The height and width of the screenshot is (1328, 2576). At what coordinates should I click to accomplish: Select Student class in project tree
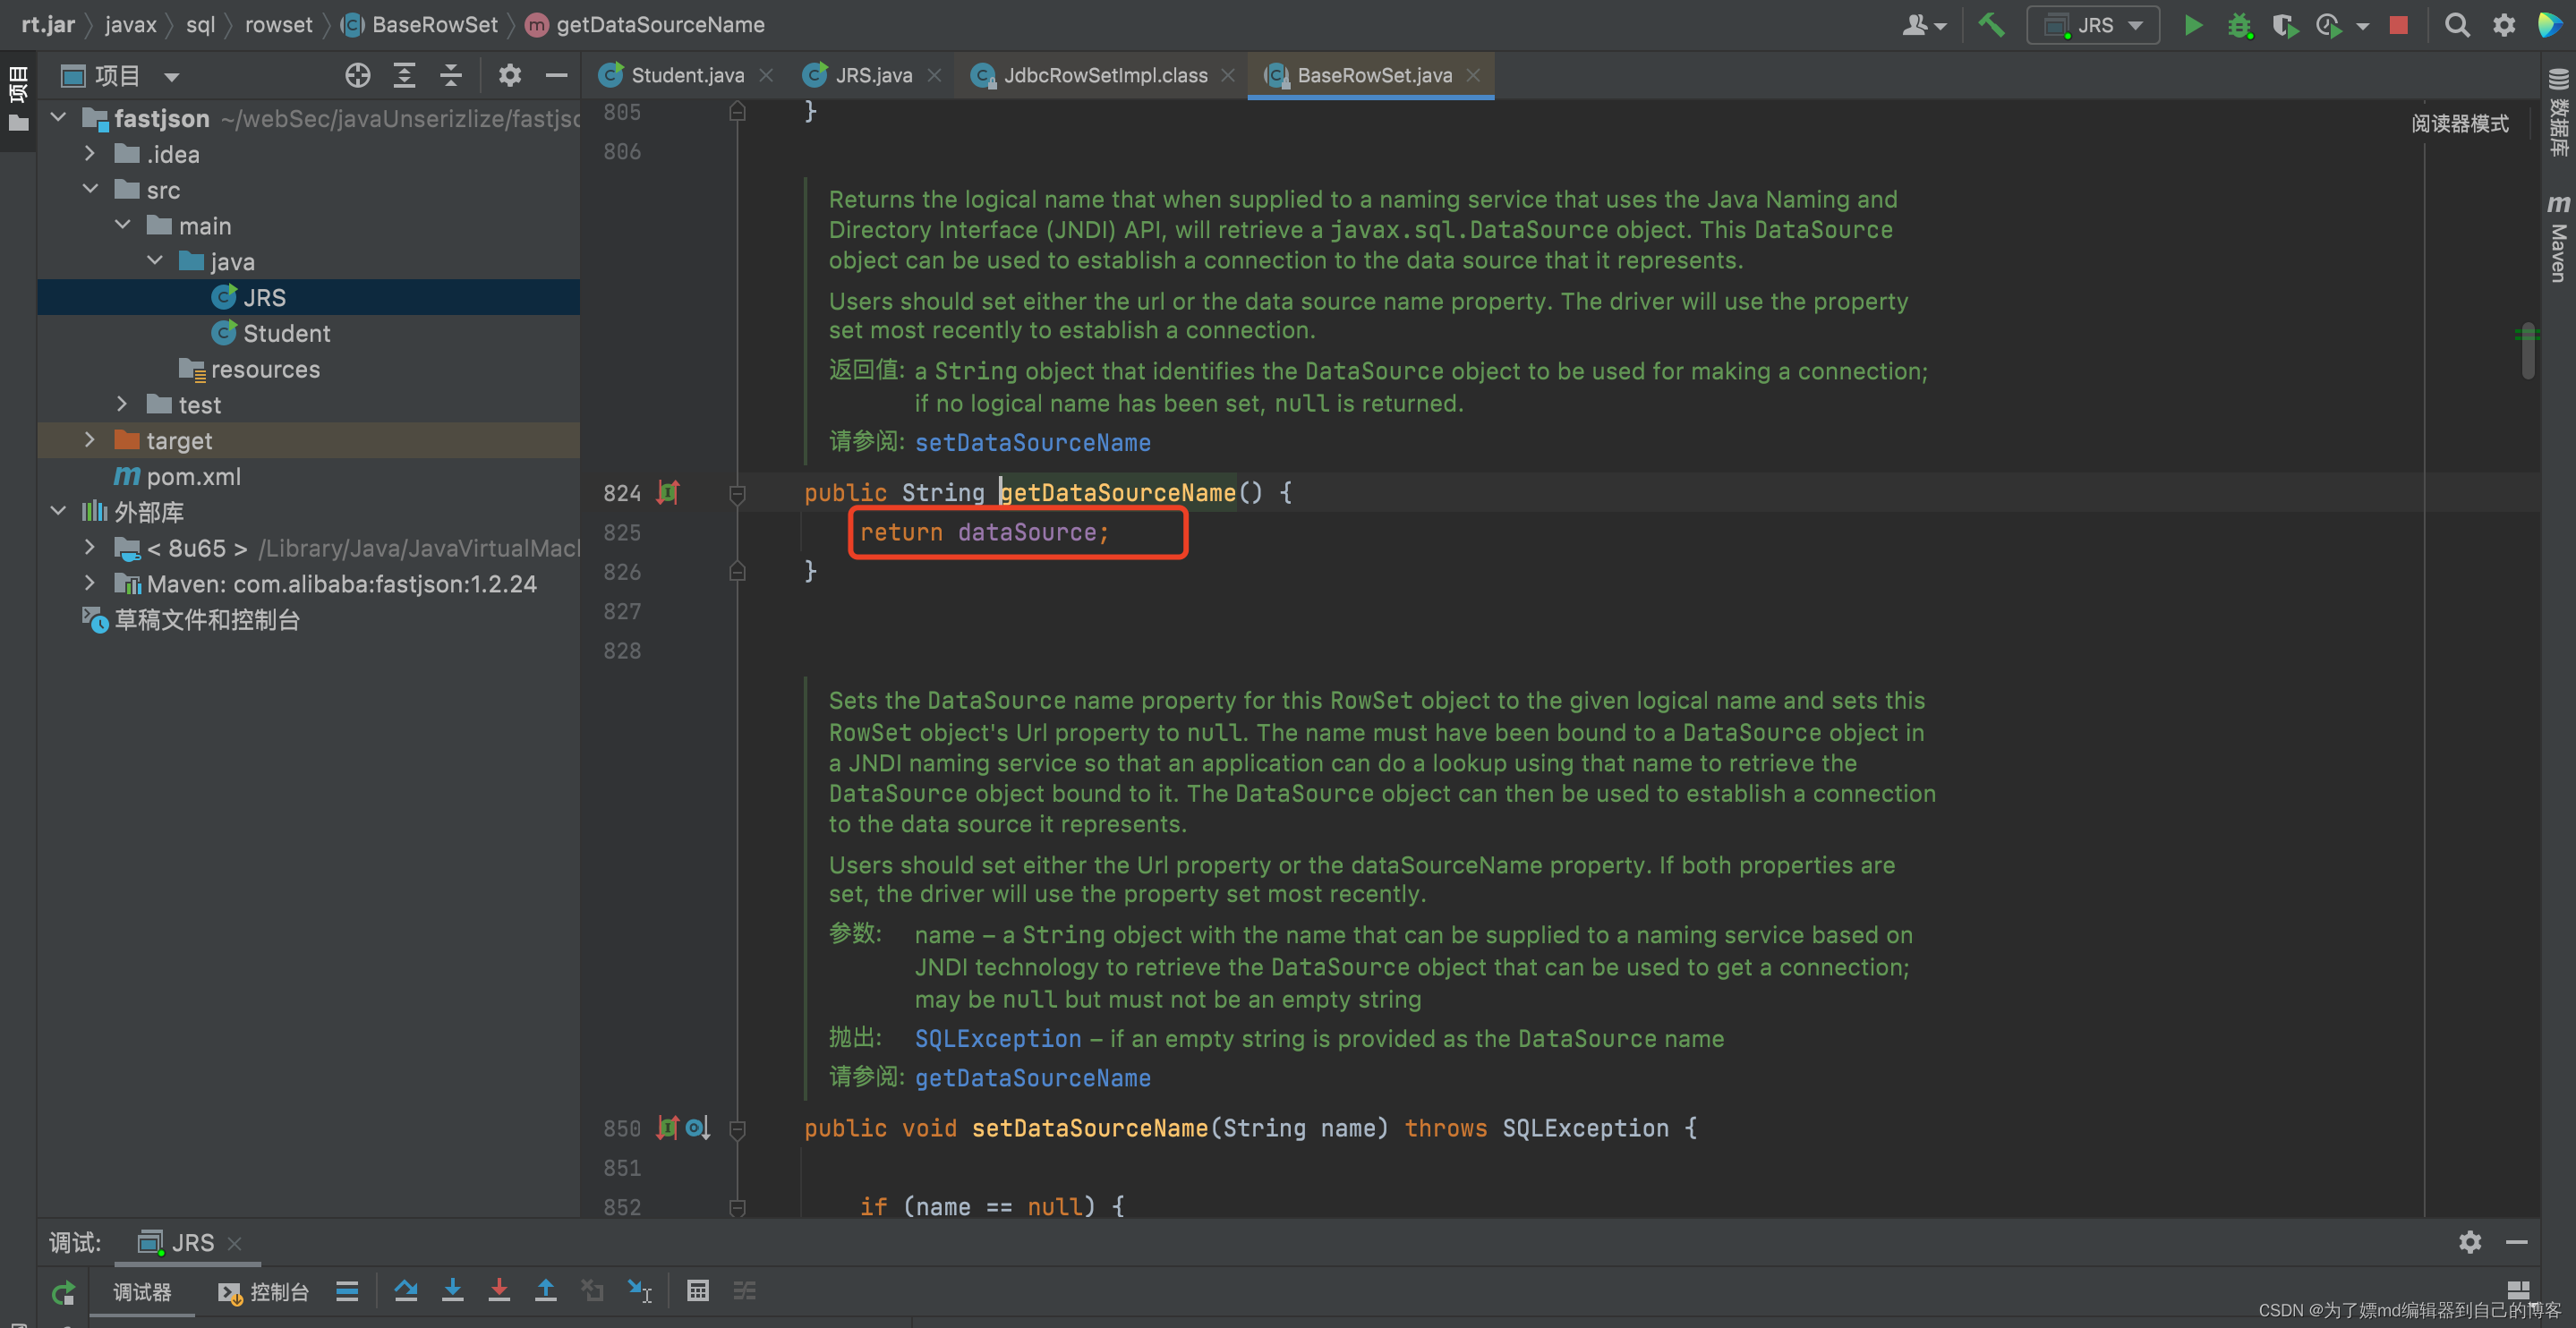tap(286, 333)
